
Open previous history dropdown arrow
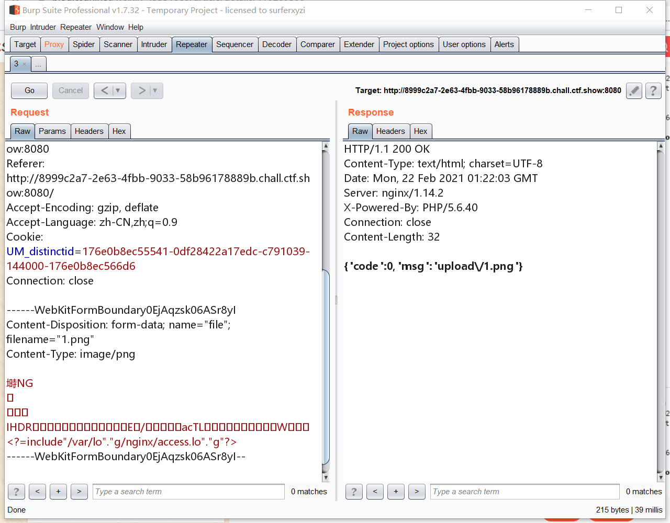tap(118, 90)
